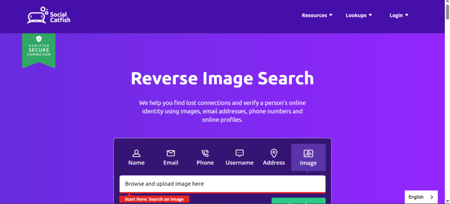Click the Reverse Image Search heading
This screenshot has width=450, height=204.
222,78
